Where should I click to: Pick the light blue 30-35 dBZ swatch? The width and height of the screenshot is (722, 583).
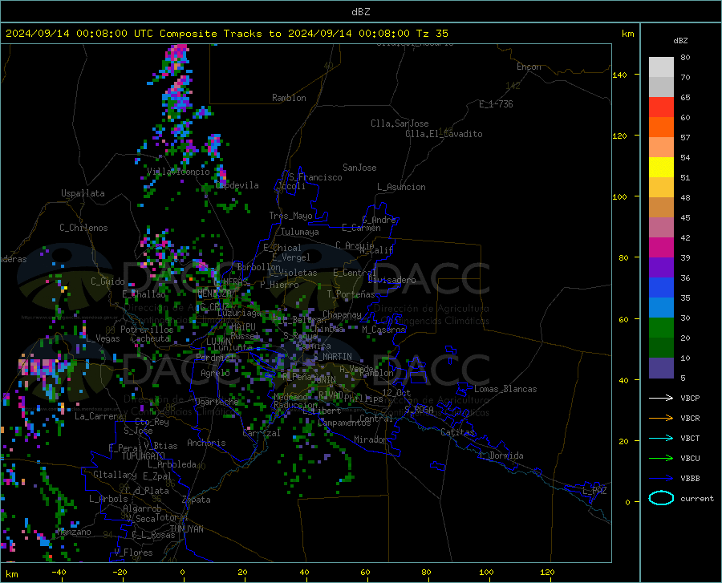(661, 308)
